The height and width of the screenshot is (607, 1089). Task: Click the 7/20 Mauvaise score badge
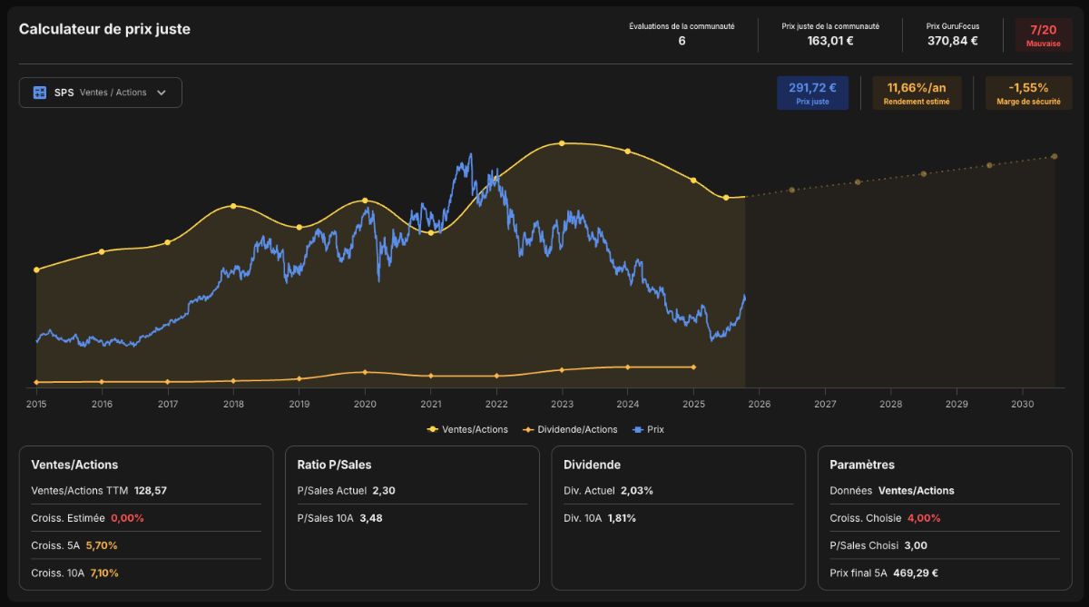[1044, 35]
